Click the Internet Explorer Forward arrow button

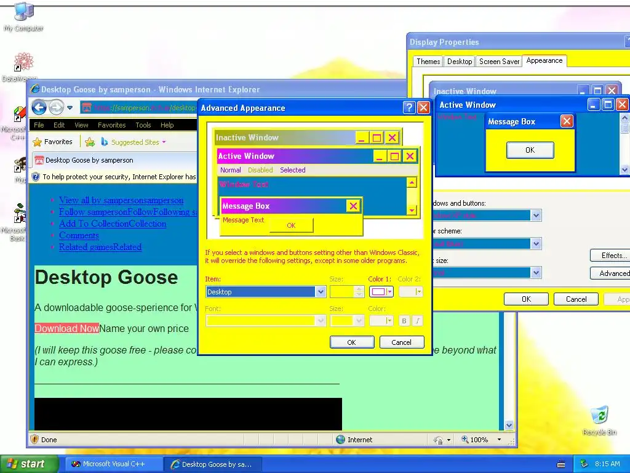click(x=56, y=107)
